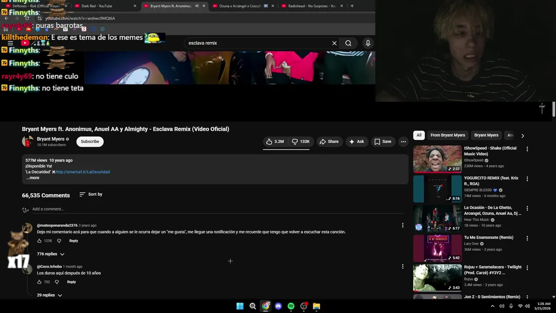Image resolution: width=556 pixels, height=313 pixels.
Task: Open @mateopenaranda2376's profile name
Action: pyautogui.click(x=57, y=226)
